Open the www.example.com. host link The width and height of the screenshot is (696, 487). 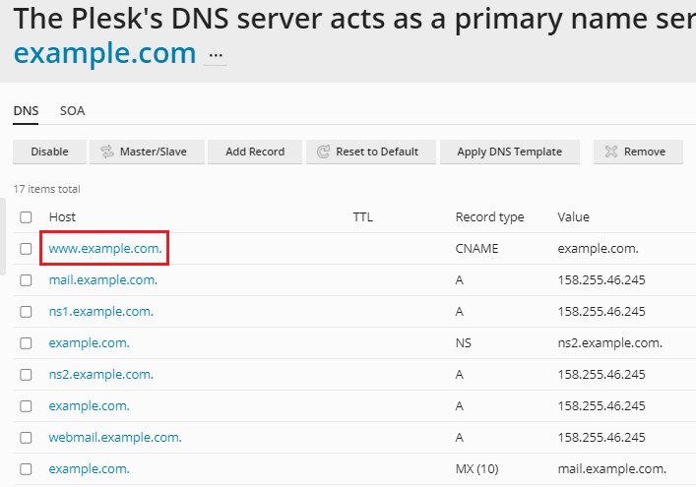pyautogui.click(x=105, y=248)
